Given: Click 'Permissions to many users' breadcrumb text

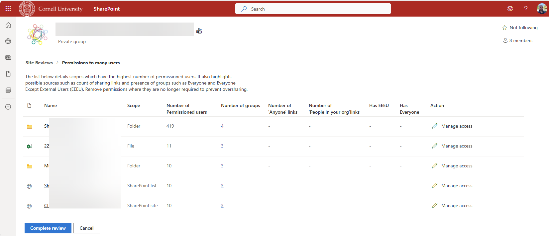Looking at the screenshot, I should pos(91,63).
